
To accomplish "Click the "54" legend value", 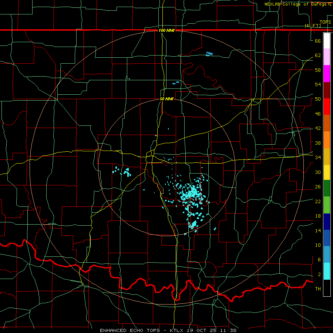I will [x=318, y=84].
